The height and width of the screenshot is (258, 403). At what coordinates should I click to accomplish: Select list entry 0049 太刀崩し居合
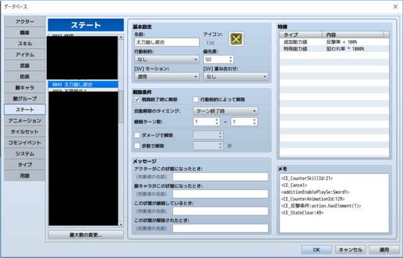pyautogui.click(x=83, y=85)
